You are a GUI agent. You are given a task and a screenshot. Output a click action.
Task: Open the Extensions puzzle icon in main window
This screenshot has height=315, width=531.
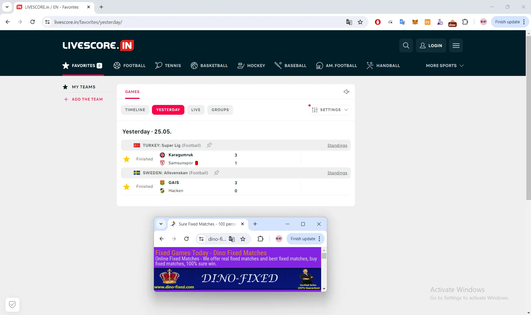(465, 22)
